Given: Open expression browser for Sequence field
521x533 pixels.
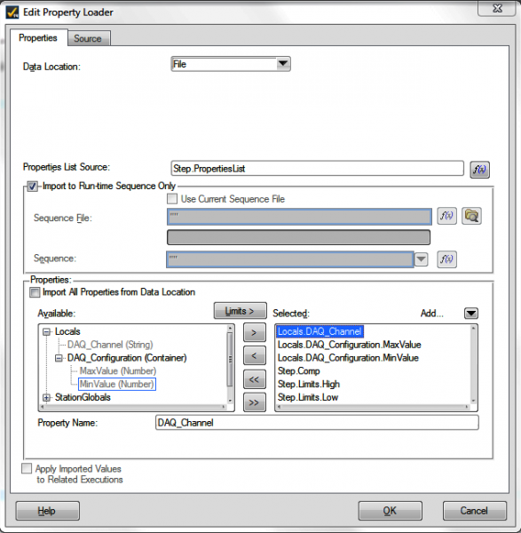Looking at the screenshot, I should (446, 259).
